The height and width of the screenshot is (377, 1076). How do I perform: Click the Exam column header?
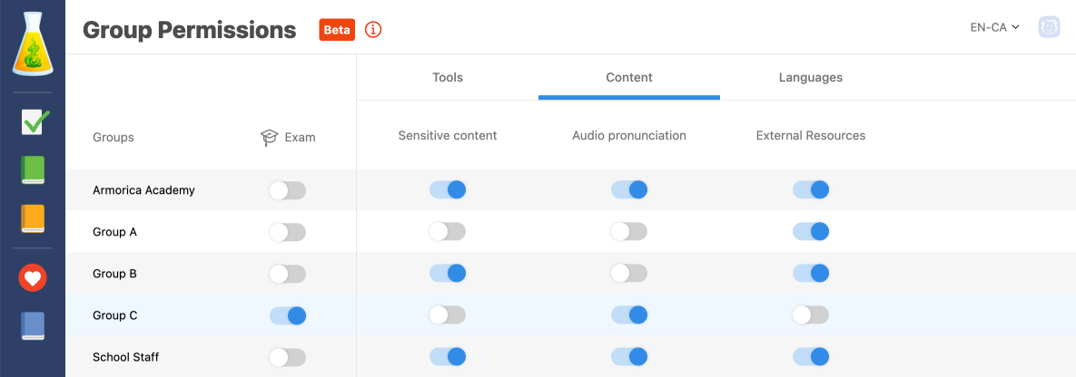(x=288, y=138)
